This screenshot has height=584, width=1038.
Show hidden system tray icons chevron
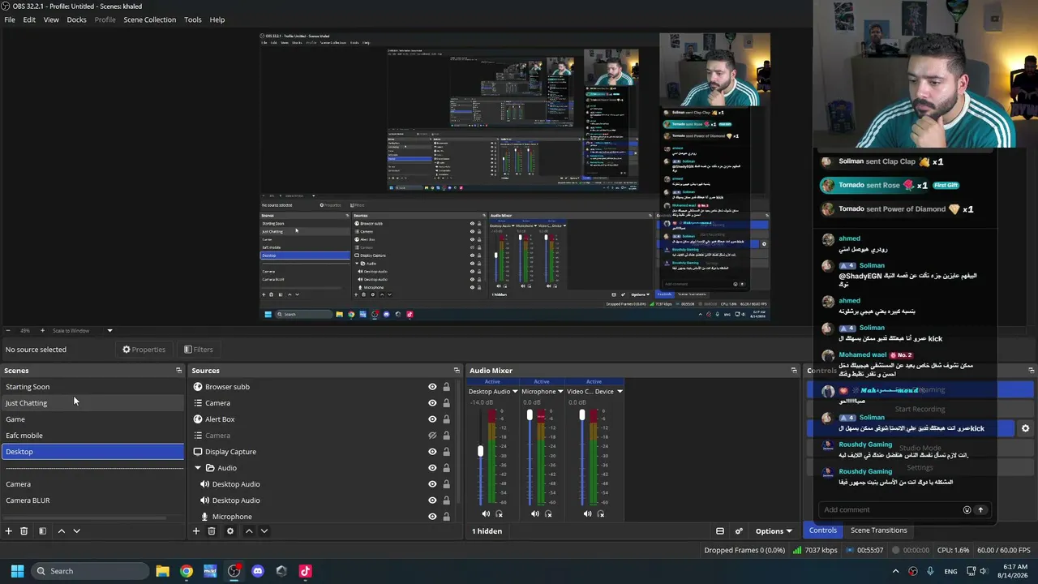[896, 571]
